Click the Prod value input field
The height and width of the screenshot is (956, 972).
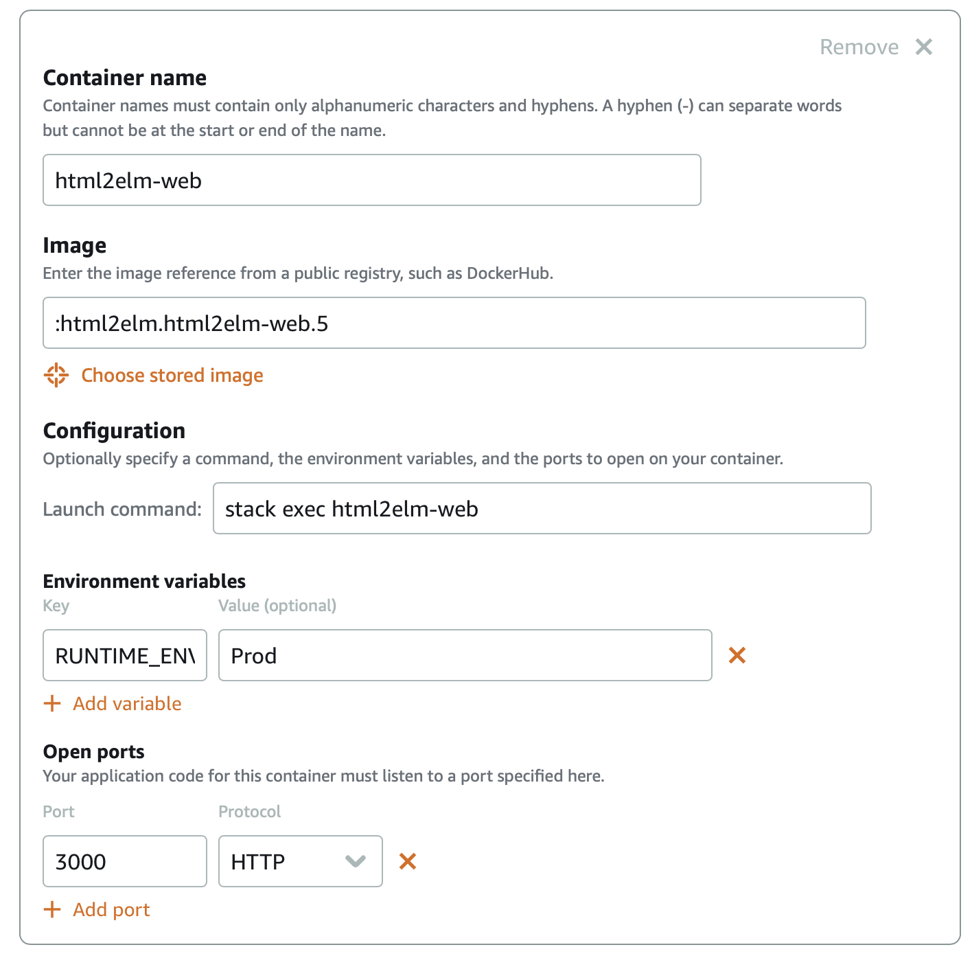pos(465,655)
